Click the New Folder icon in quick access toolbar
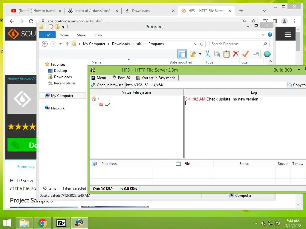Screen dimensions: 306x229 tap(57, 27)
